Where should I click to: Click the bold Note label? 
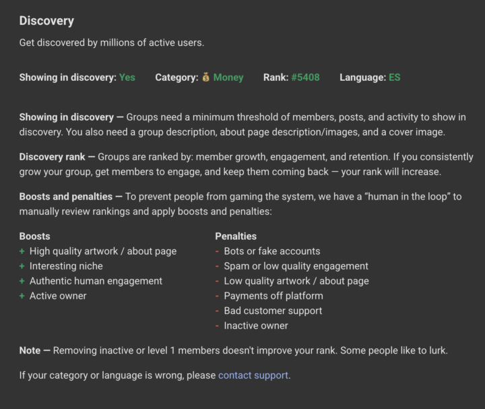pos(30,350)
